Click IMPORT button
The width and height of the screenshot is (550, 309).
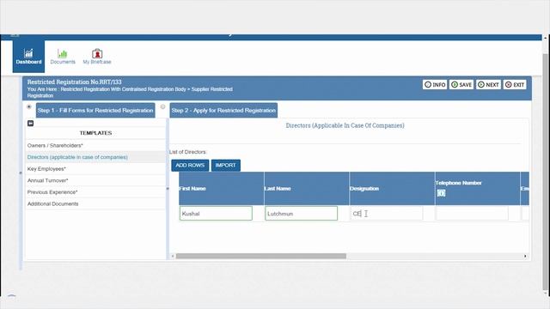(x=225, y=166)
